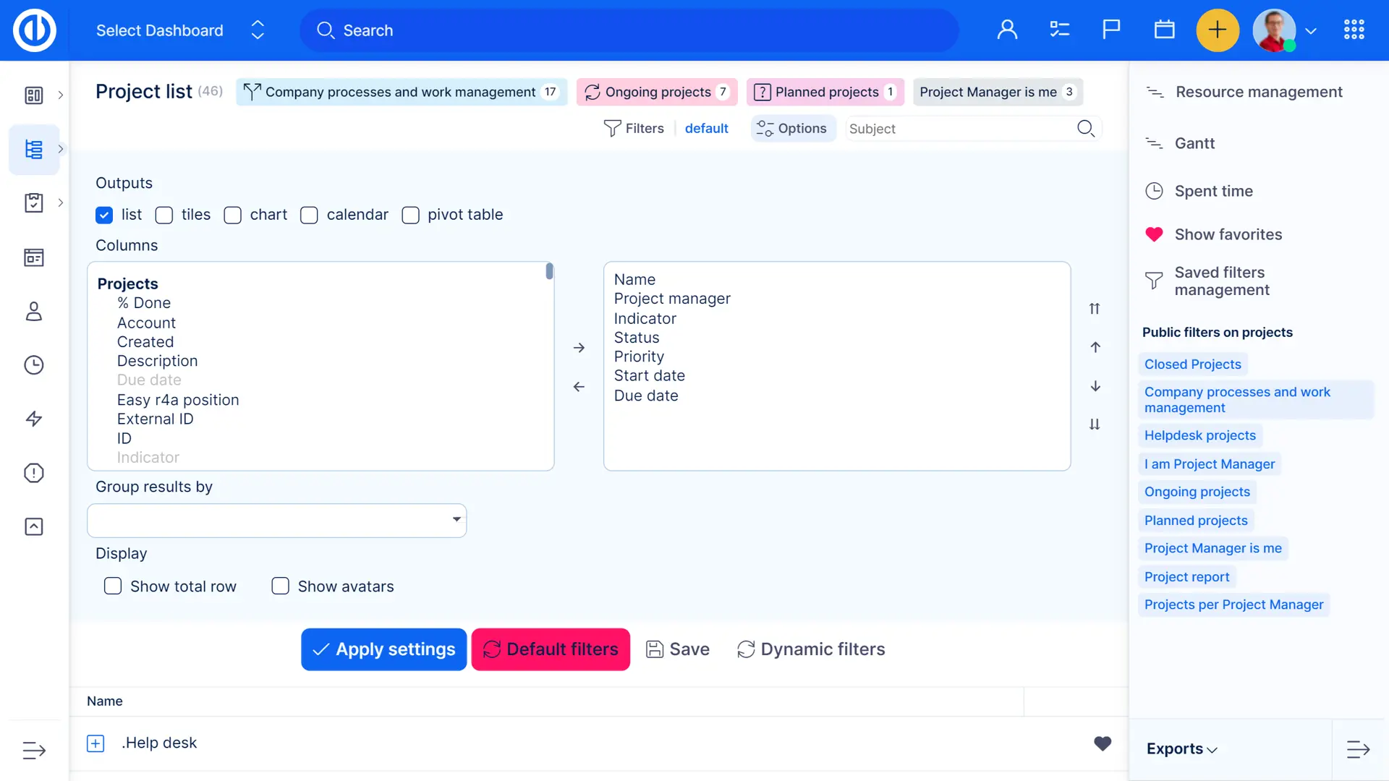Favorite the .Help desk project heart
Viewport: 1389px width, 781px height.
[x=1102, y=743]
